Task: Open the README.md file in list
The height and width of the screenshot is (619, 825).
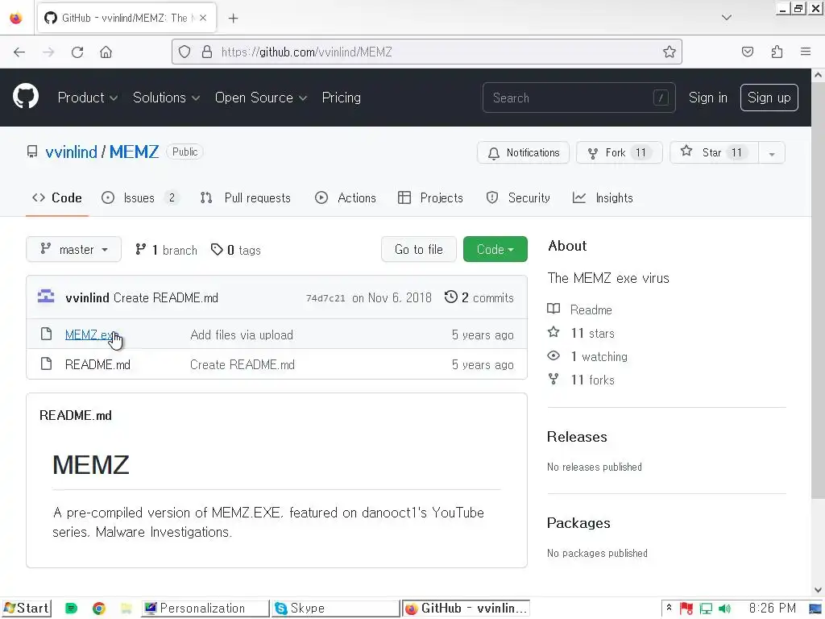Action: [97, 365]
